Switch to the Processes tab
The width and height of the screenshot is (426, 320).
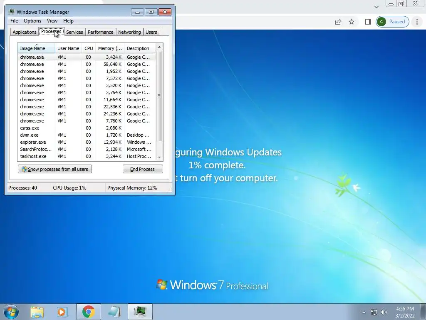click(51, 31)
